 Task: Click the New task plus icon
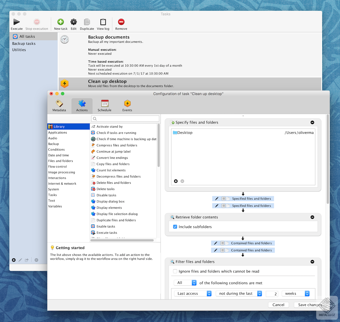pos(61,22)
